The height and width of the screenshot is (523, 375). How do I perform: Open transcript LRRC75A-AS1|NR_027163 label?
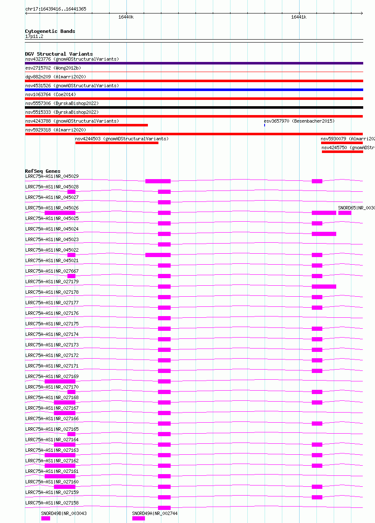pyautogui.click(x=52, y=450)
